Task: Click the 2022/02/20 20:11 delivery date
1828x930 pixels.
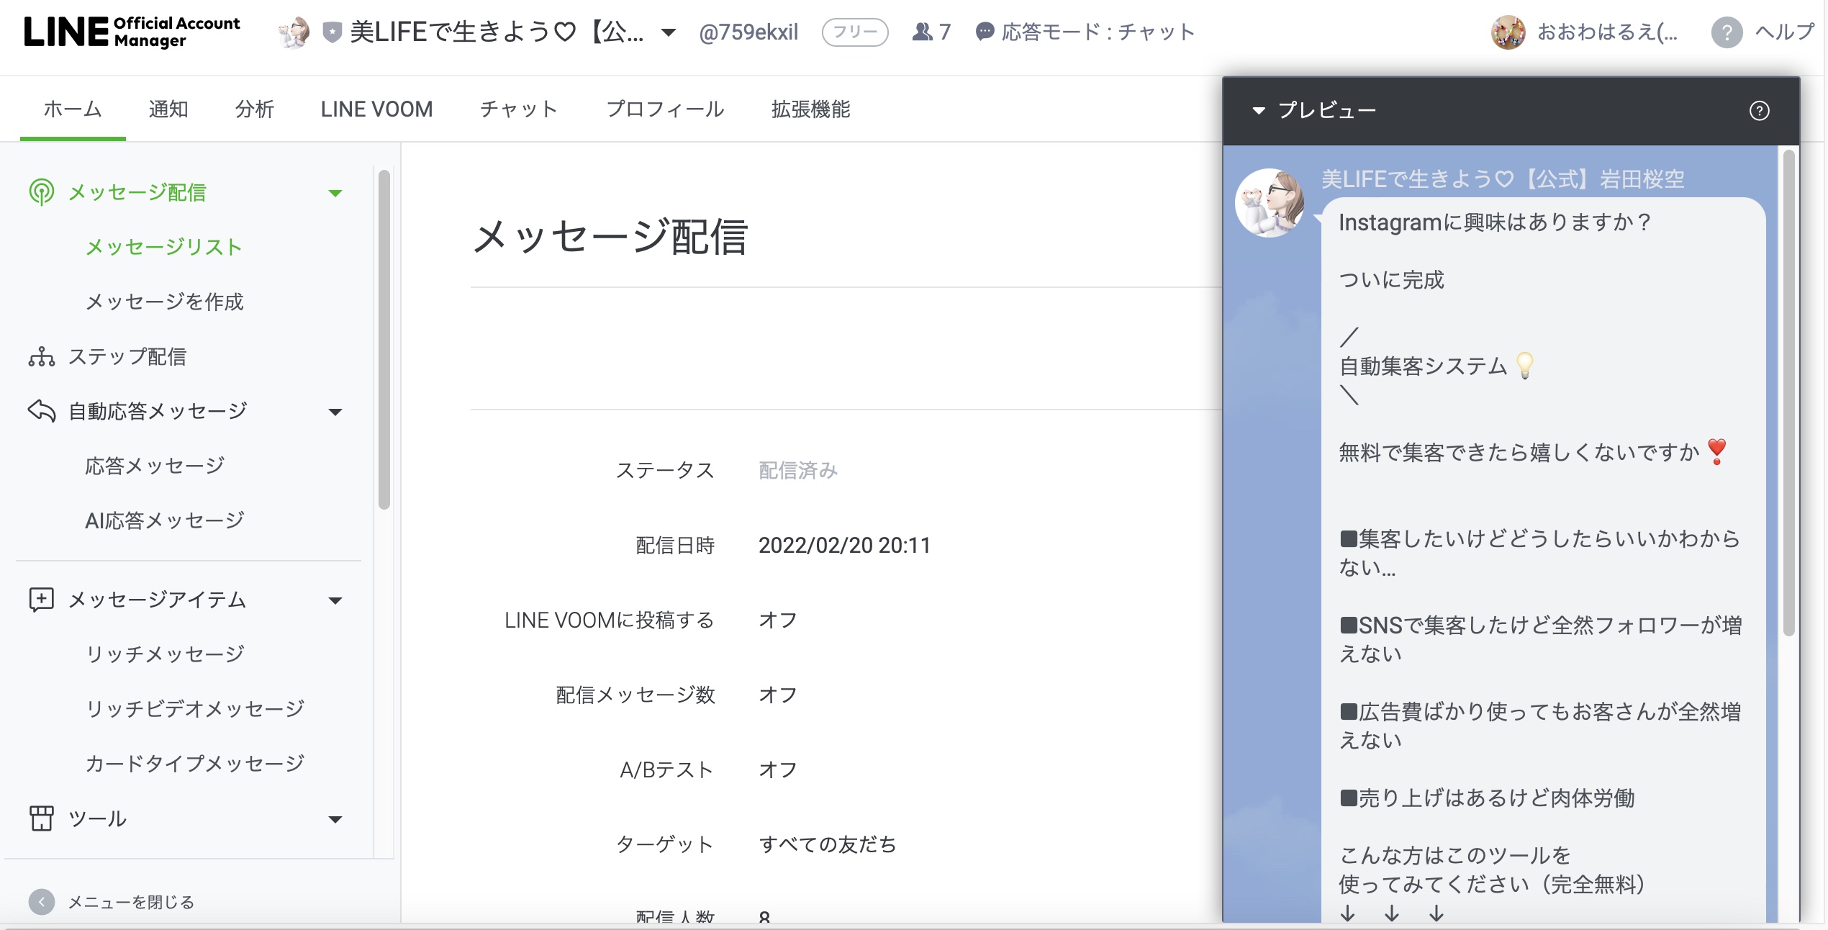Action: pos(844,545)
